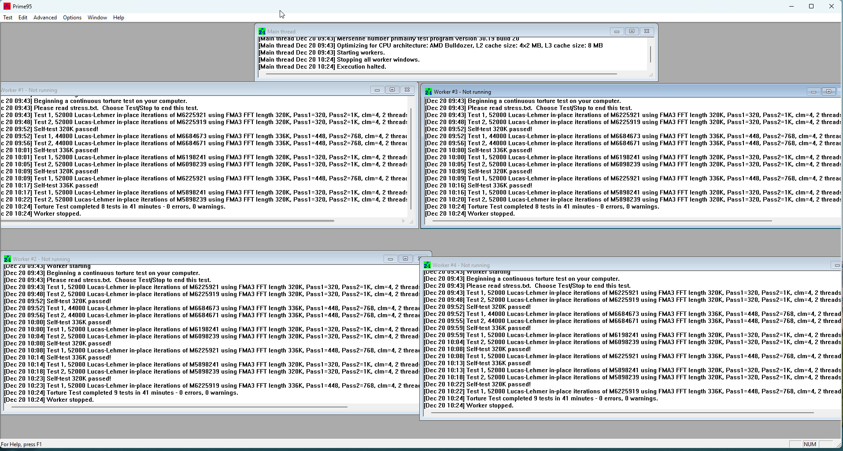This screenshot has width=843, height=451.
Task: Click Worker #2 10:23 "Self-test 320K passed!" line
Action: [58, 379]
